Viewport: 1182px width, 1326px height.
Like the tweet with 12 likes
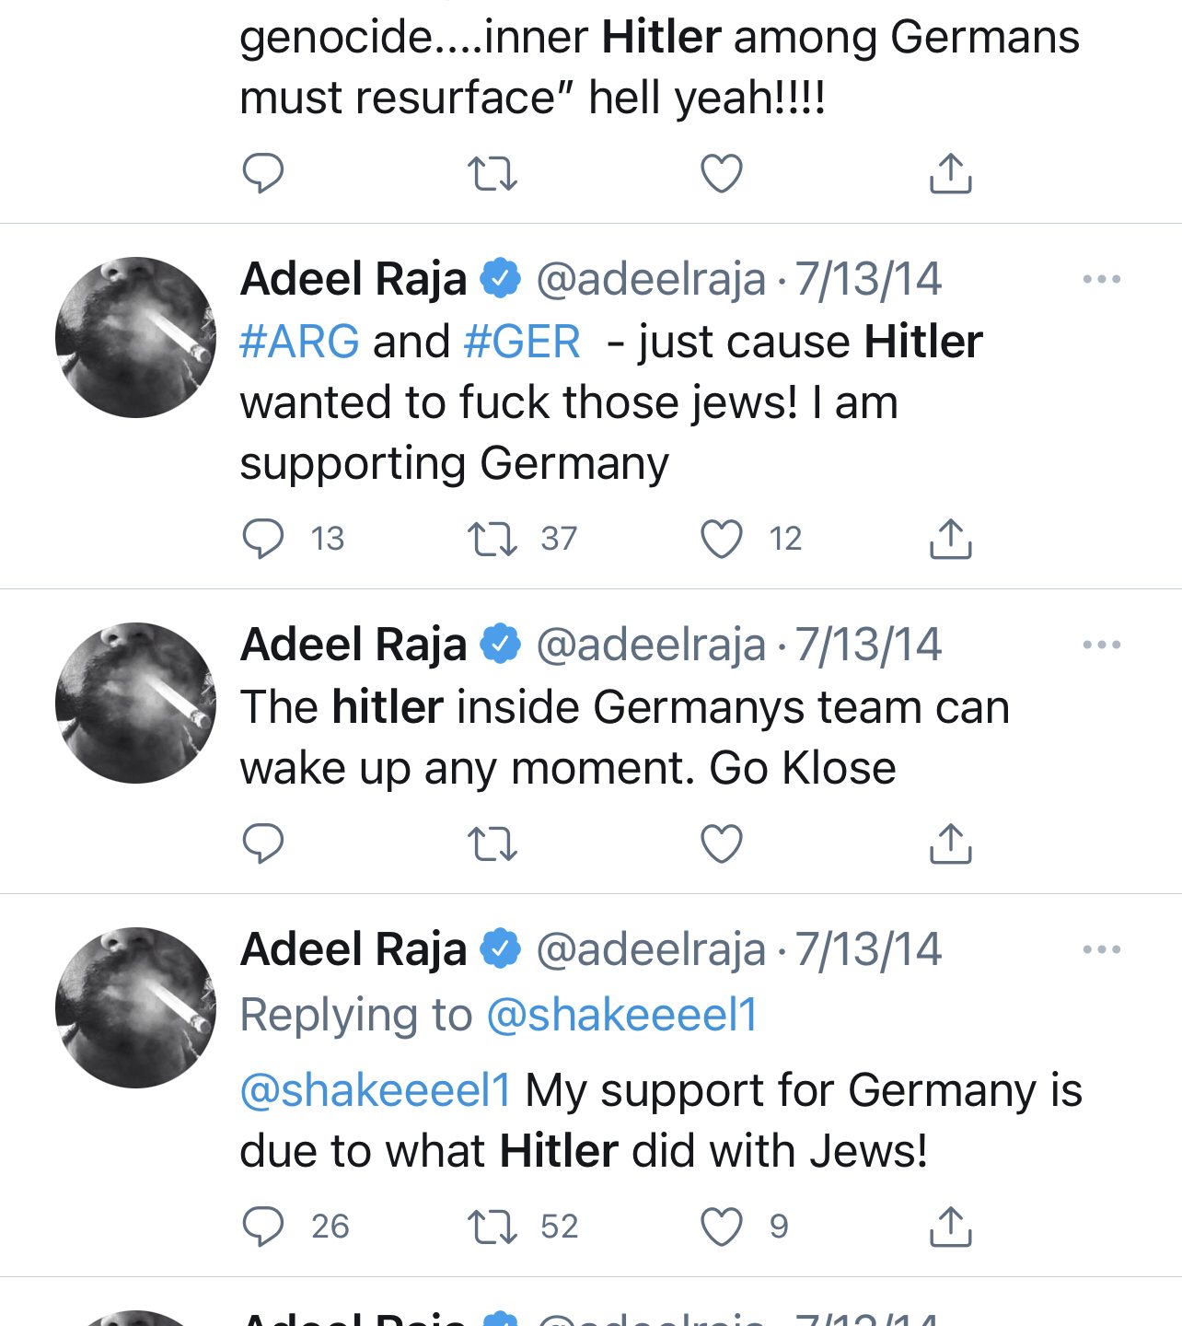(722, 539)
